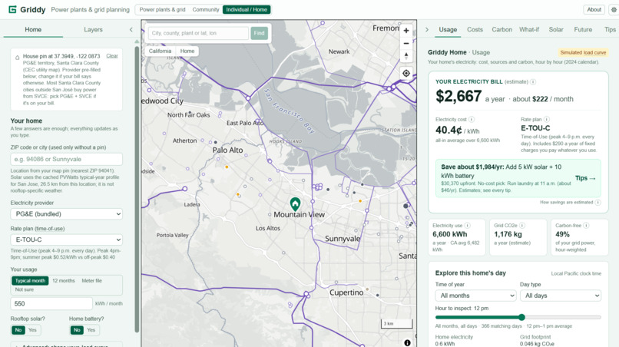
Task: Open the Solar tab
Action: [556, 30]
